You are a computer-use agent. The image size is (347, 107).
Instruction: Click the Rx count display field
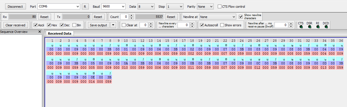pos(23,17)
